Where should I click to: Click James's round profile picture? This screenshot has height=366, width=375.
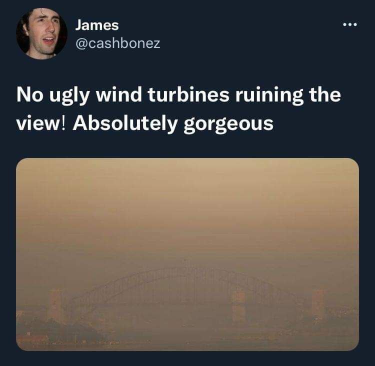click(x=41, y=33)
